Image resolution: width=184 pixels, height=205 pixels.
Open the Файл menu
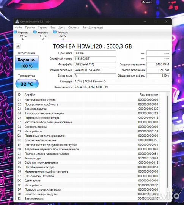point(18,28)
